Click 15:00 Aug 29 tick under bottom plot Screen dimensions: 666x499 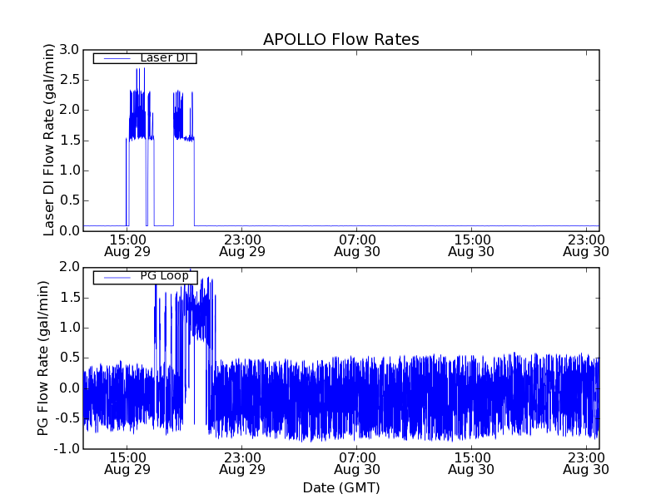[x=127, y=463]
